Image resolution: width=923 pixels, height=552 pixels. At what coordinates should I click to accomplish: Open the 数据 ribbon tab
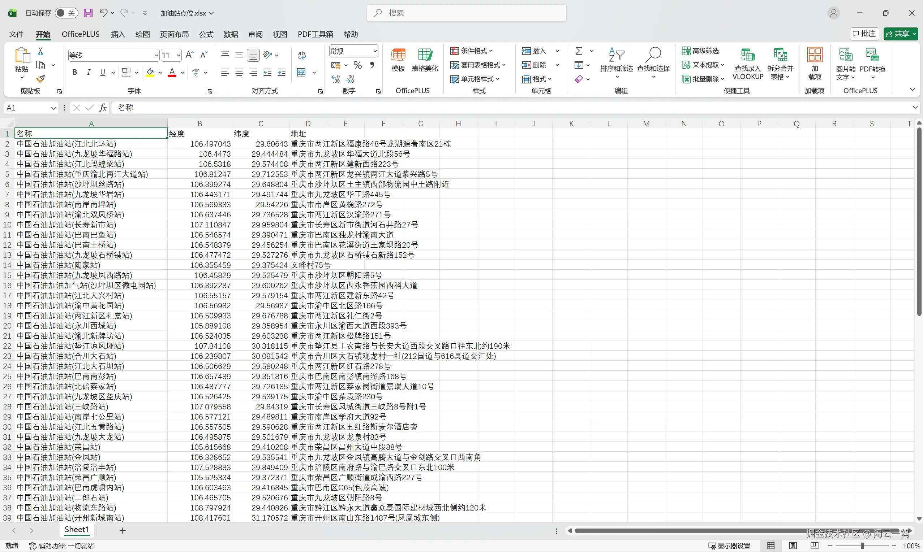point(231,34)
